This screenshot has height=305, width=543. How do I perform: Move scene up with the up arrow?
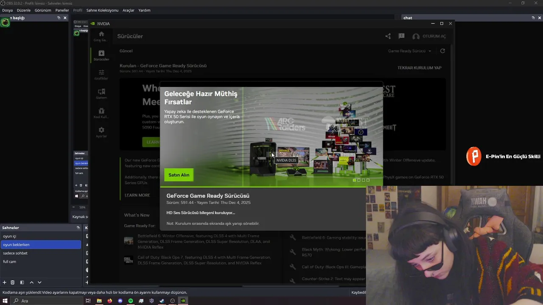click(31, 283)
